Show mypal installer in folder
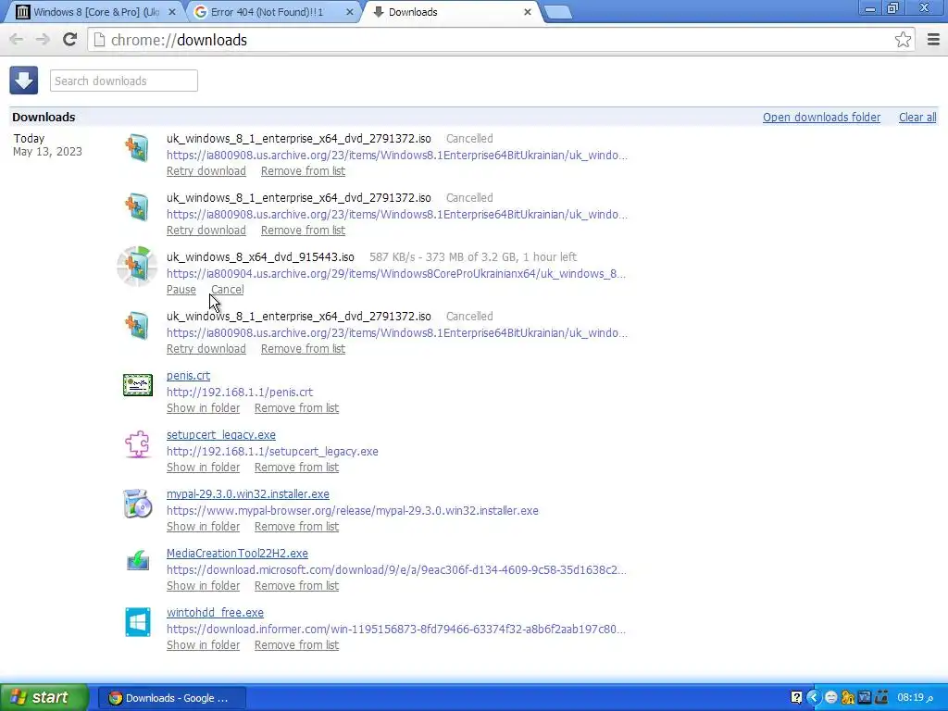Image resolution: width=948 pixels, height=711 pixels. 203,527
